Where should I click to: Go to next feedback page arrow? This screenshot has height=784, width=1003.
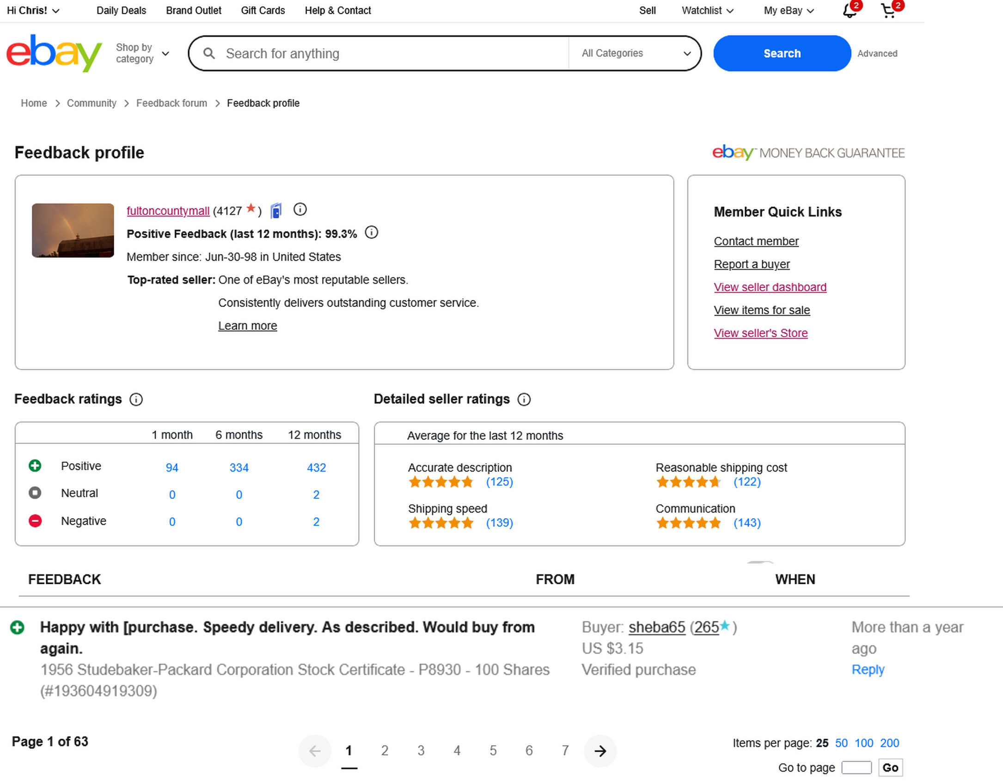[600, 751]
